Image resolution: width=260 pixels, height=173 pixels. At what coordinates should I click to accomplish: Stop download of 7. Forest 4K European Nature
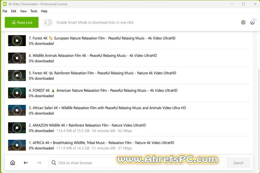pyautogui.click(x=17, y=41)
